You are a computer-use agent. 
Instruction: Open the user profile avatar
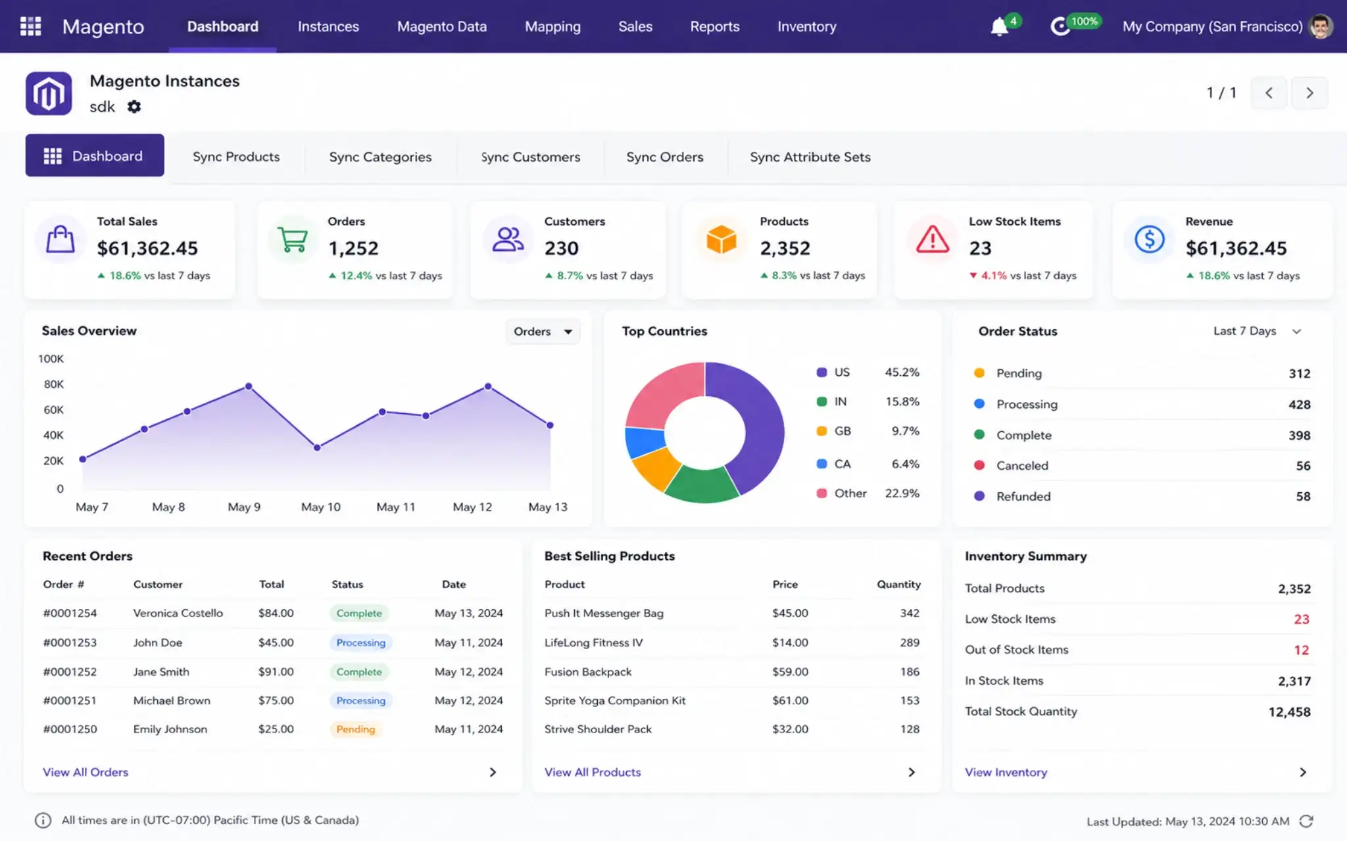pos(1321,27)
